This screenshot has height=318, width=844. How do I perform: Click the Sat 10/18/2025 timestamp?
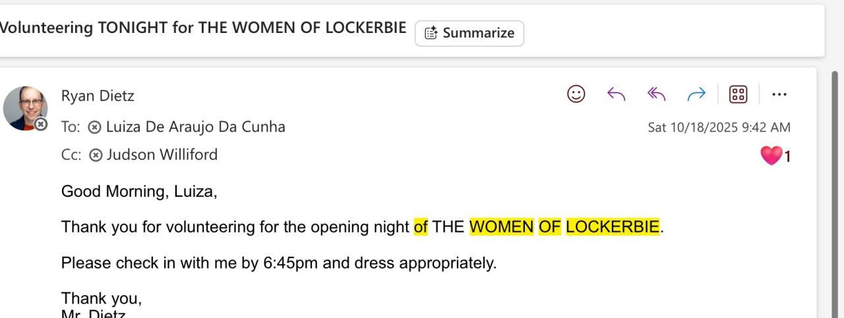pyautogui.click(x=719, y=127)
